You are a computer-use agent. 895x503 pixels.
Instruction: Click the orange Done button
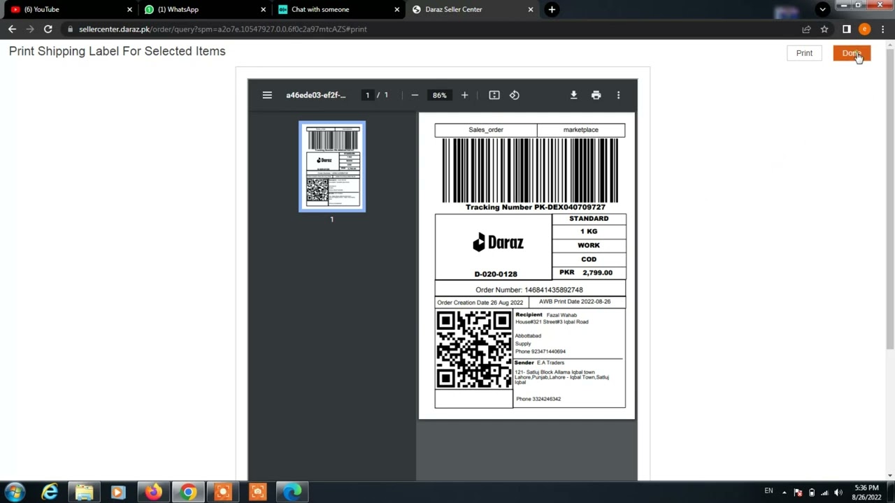click(x=852, y=53)
